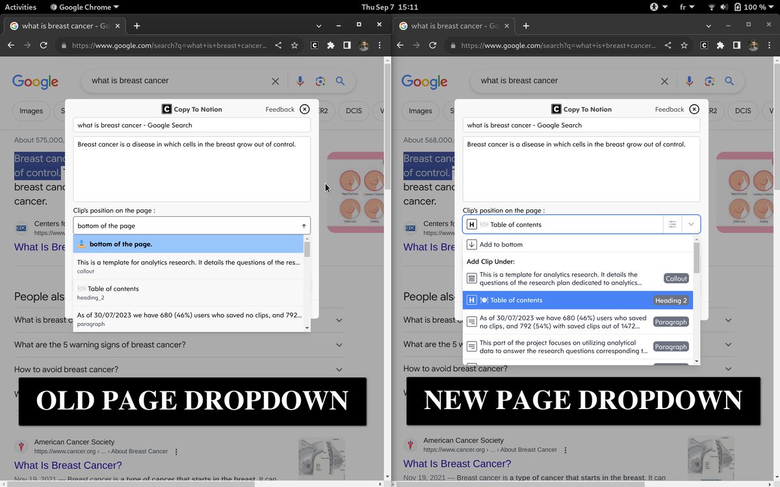Viewport: 780px width, 487px height.
Task: Open extensions puzzle icon in right window
Action: pos(720,45)
